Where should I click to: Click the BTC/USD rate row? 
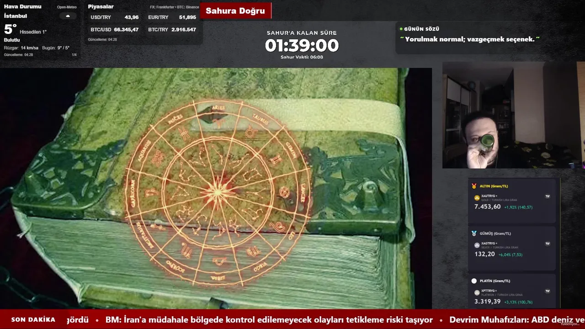coord(115,30)
